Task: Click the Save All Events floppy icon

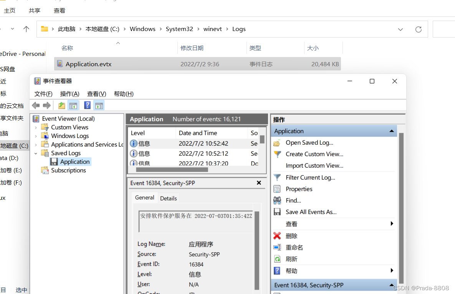Action: coord(277,212)
